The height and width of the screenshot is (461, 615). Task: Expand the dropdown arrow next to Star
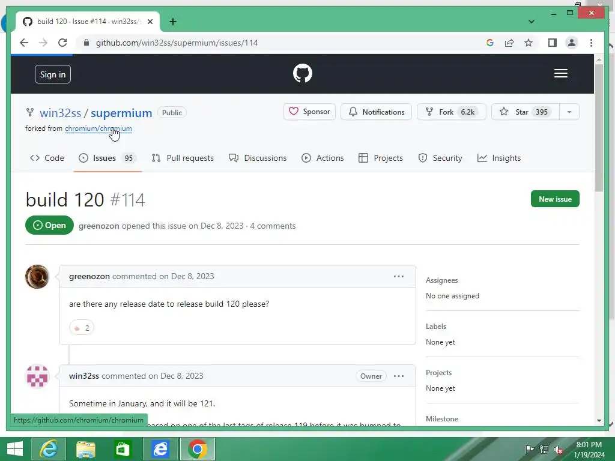[569, 112]
